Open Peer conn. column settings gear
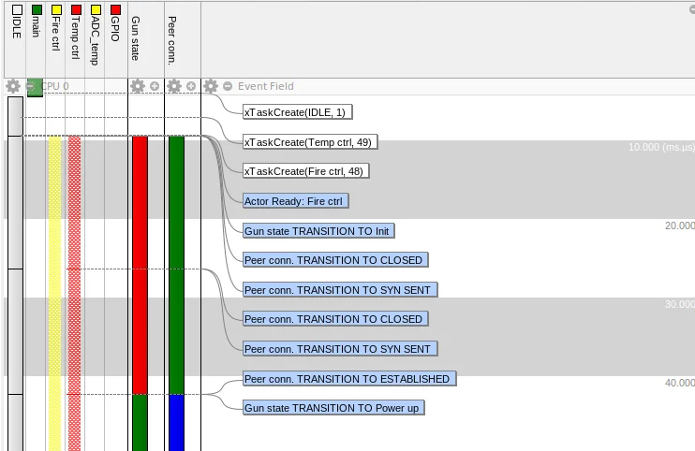 tap(174, 86)
